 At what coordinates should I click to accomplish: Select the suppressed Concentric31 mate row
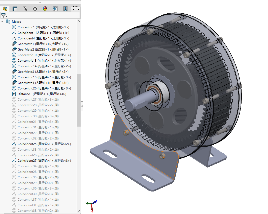pyautogui.click(x=35, y=127)
